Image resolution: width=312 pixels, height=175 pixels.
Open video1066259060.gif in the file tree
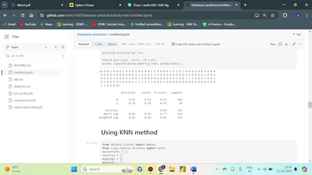[x=28, y=107]
